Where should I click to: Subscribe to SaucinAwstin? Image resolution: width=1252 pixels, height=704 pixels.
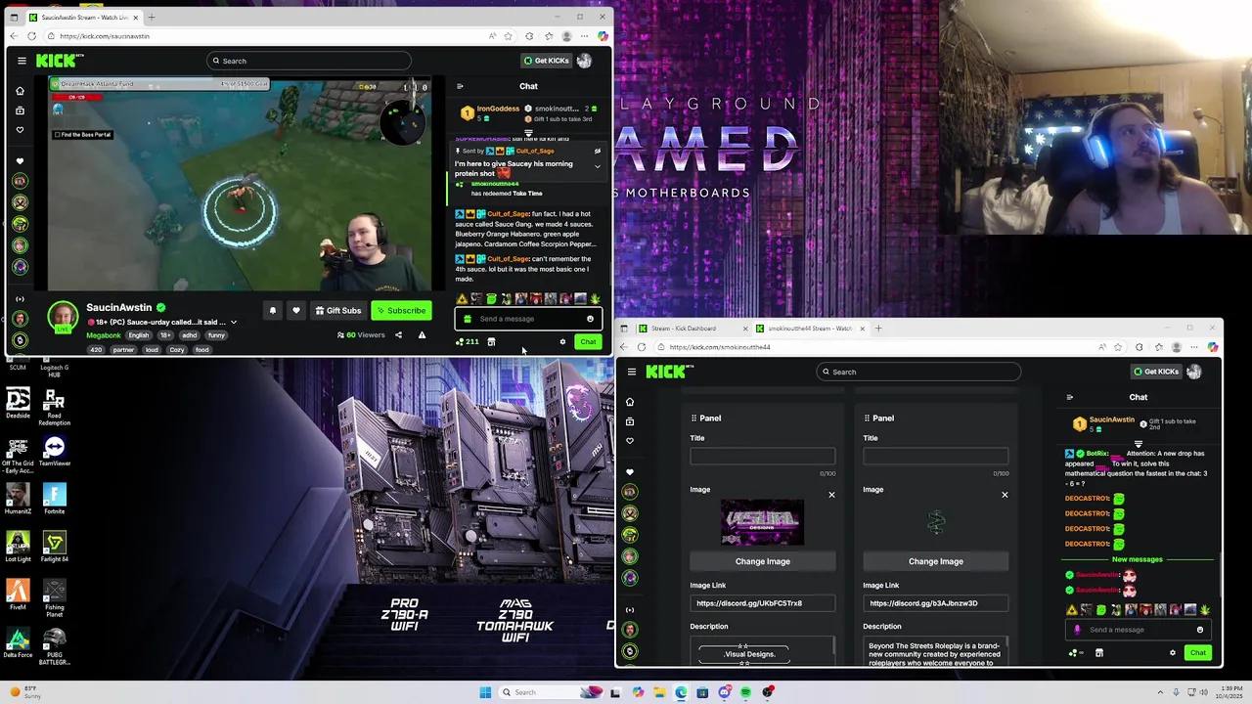click(x=401, y=311)
